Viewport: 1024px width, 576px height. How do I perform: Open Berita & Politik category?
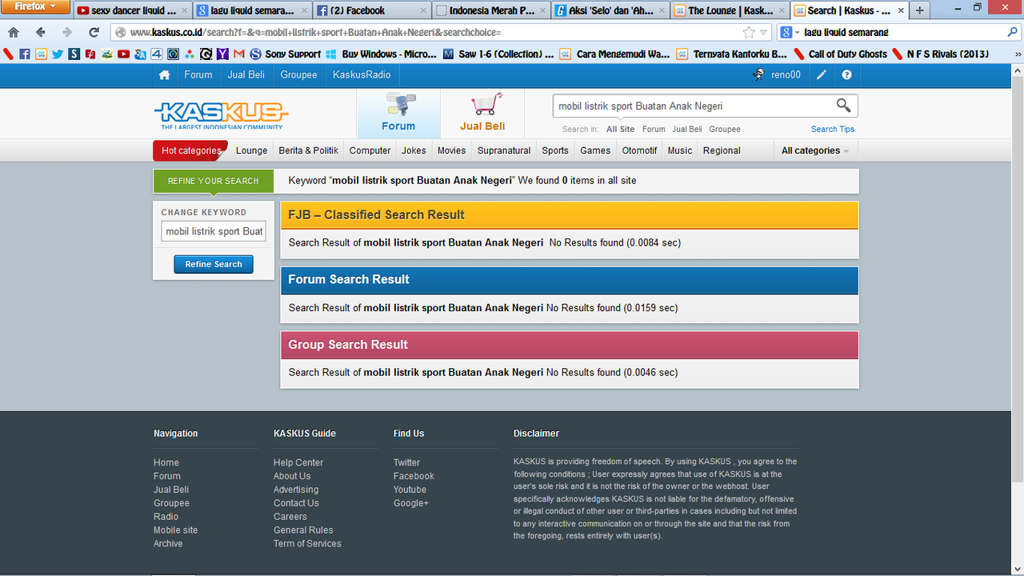click(309, 150)
